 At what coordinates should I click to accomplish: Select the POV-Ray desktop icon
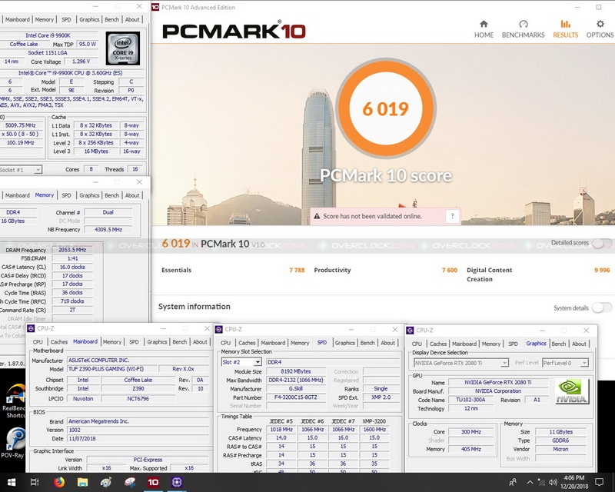pyautogui.click(x=14, y=443)
